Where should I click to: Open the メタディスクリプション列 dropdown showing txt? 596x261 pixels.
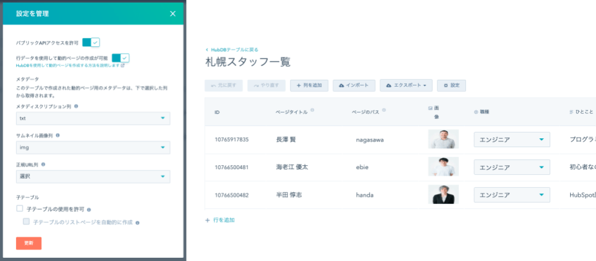(x=93, y=118)
